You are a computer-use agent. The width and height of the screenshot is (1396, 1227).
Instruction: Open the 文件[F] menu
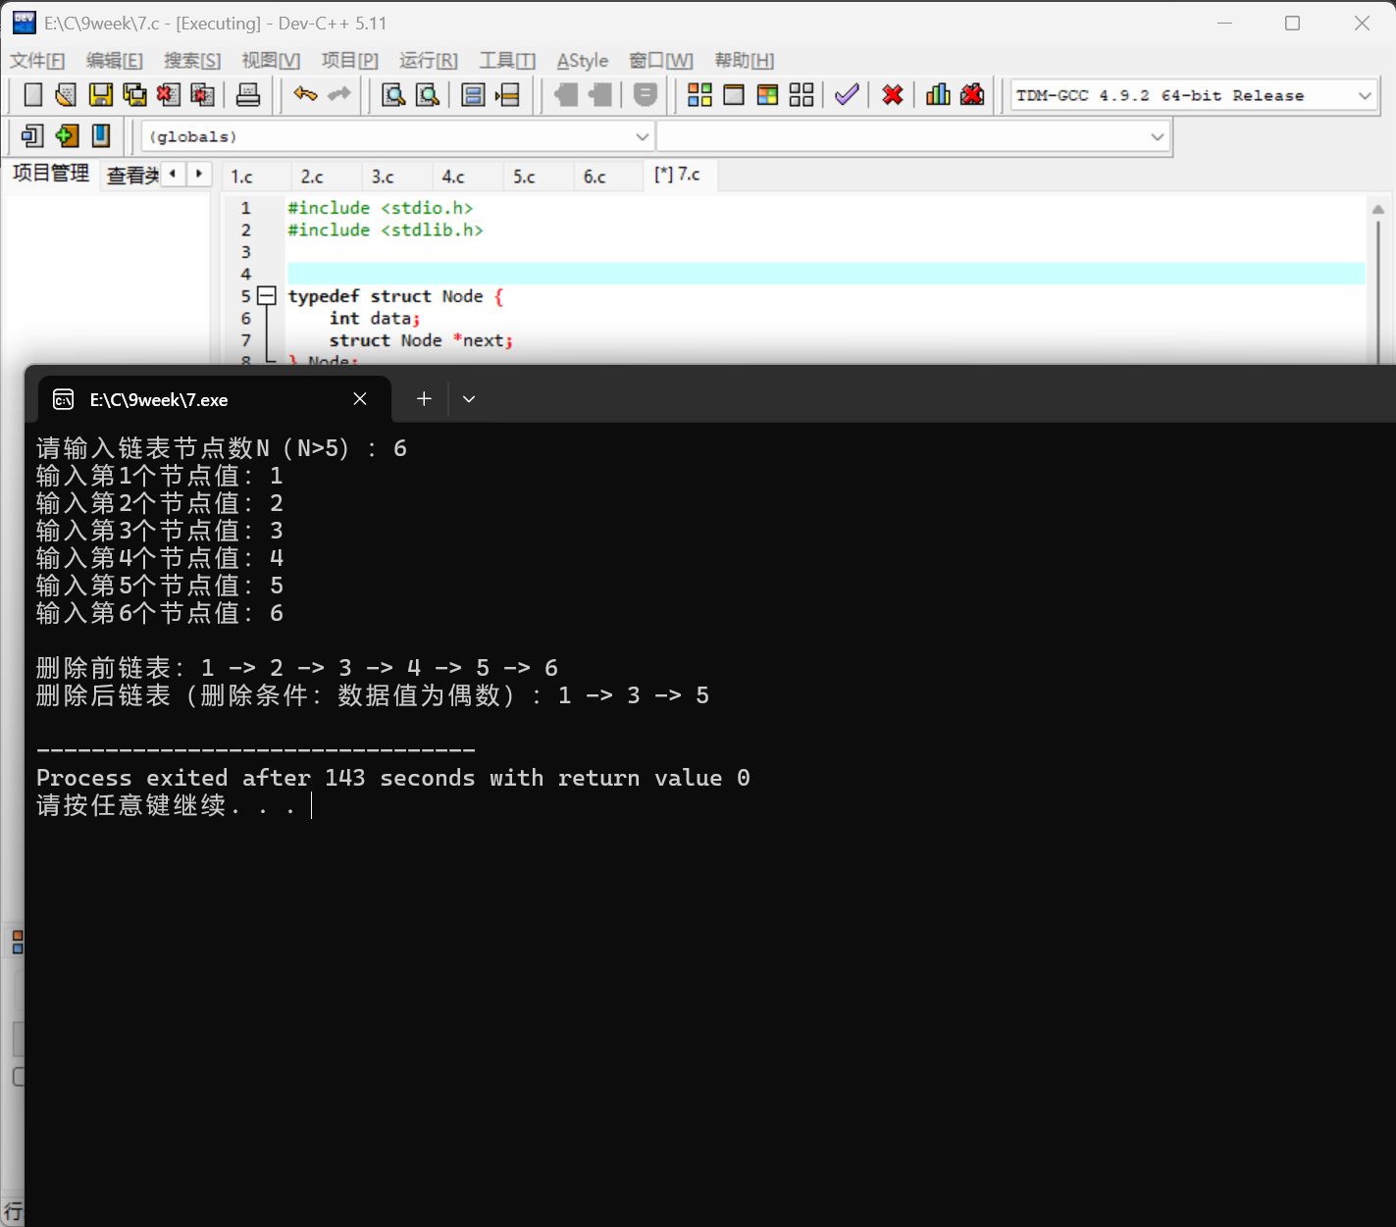tap(37, 61)
